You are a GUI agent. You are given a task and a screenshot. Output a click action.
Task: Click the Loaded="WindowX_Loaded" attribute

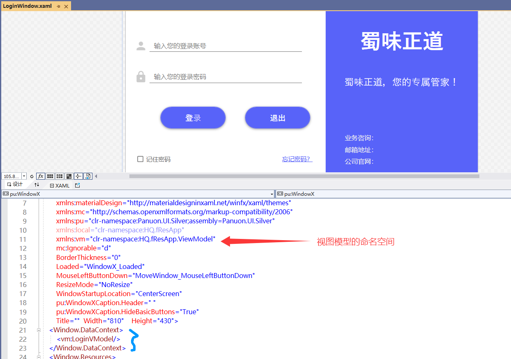pyautogui.click(x=101, y=266)
